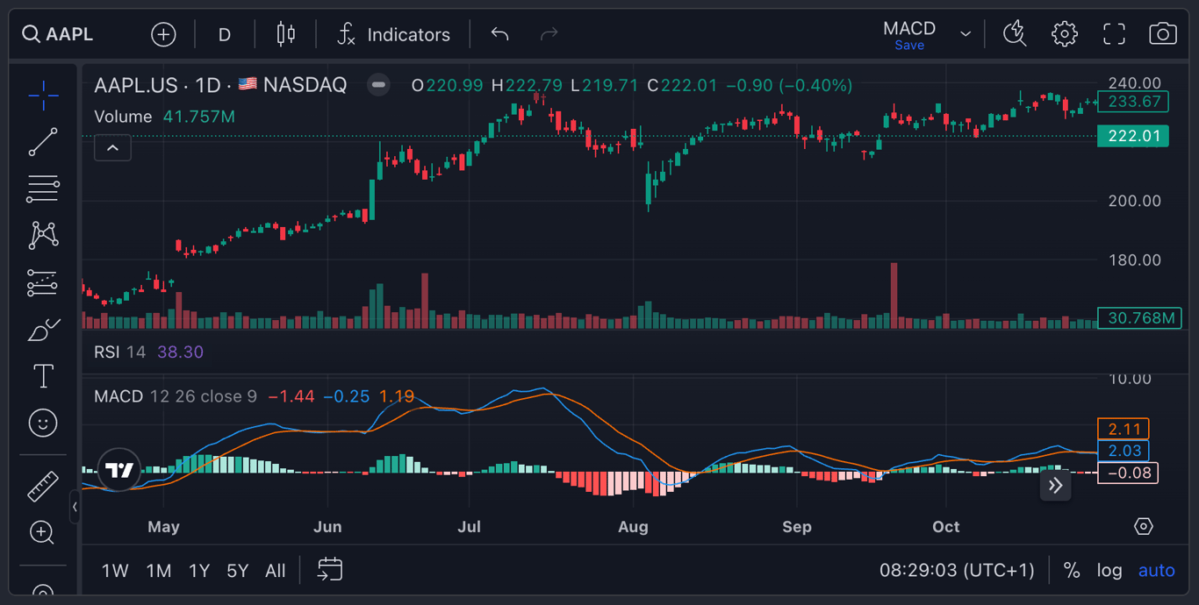Undo the last chart action

coord(500,34)
